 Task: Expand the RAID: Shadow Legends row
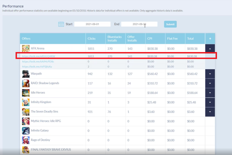(x=210, y=83)
